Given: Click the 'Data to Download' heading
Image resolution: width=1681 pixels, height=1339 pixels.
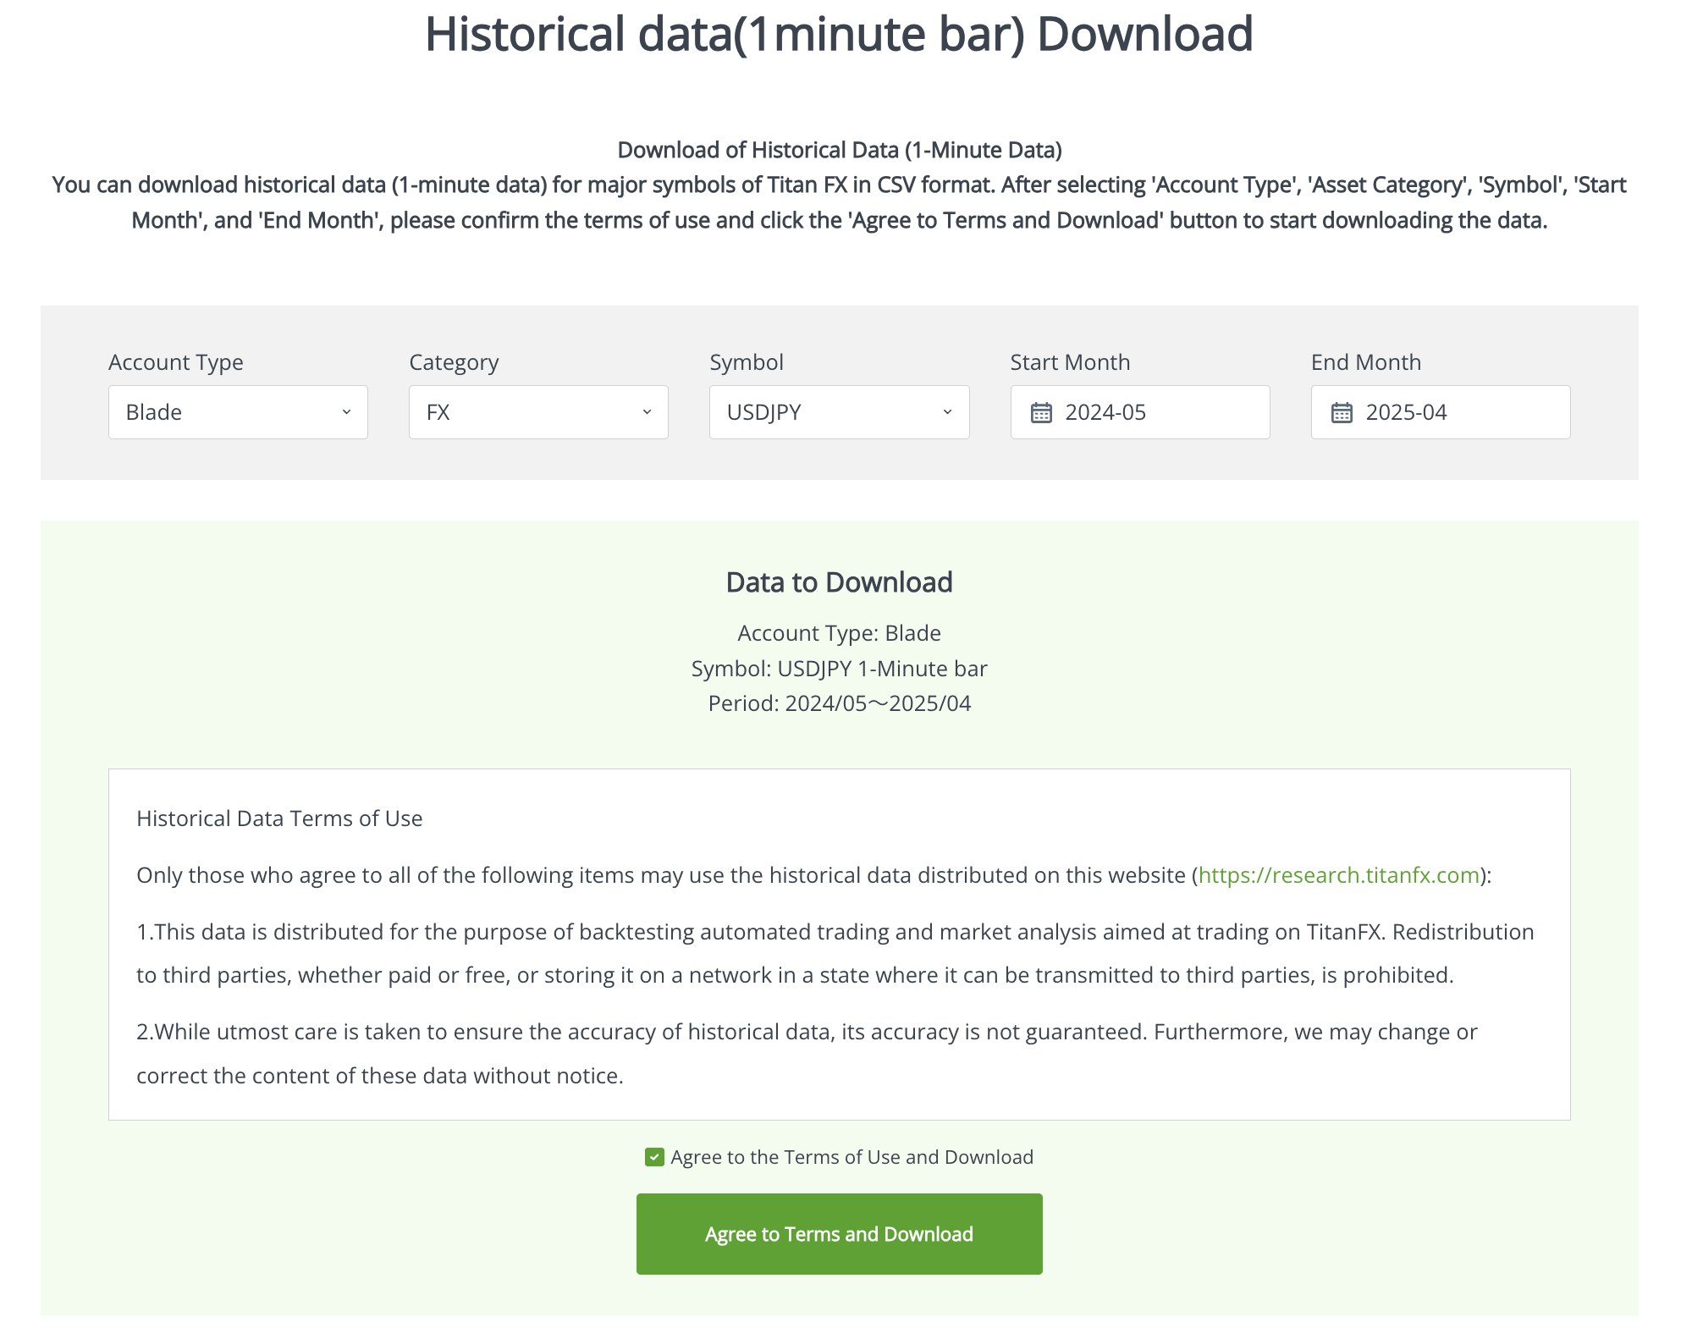Looking at the screenshot, I should [x=839, y=581].
